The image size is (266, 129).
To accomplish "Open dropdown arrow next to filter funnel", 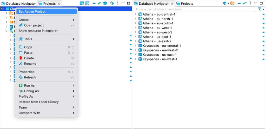I will [x=263, y=10].
